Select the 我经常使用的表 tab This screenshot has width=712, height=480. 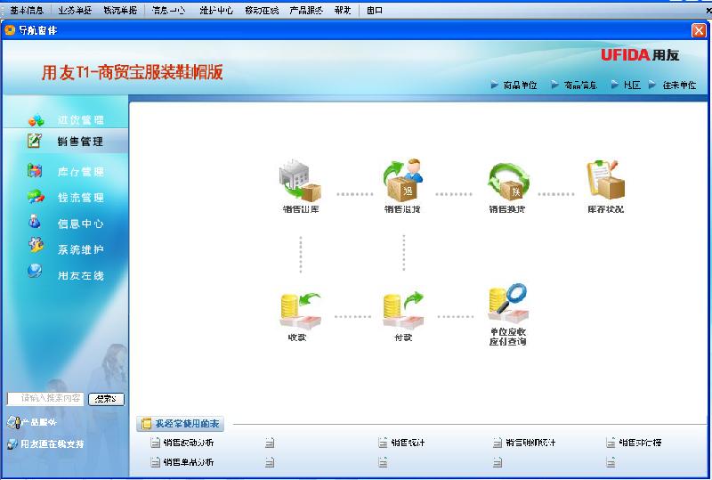pyautogui.click(x=181, y=424)
